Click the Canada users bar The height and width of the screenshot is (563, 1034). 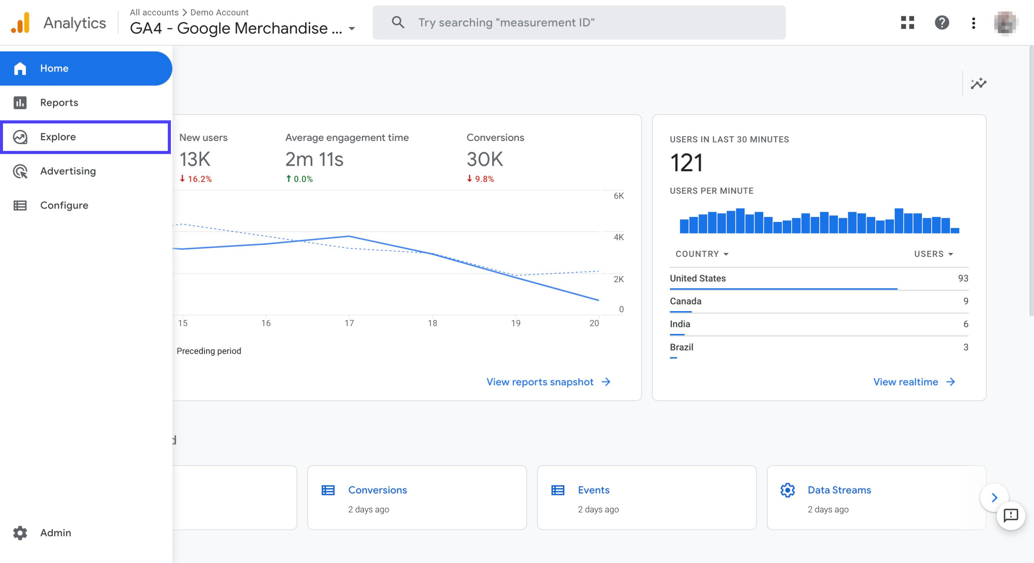click(x=680, y=312)
